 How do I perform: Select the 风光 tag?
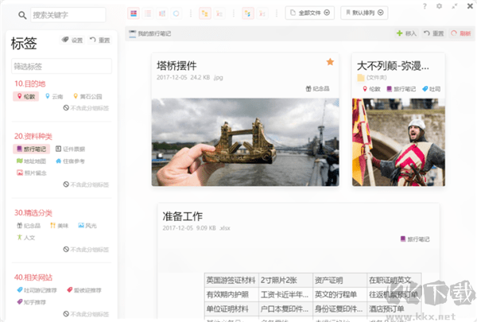click(x=86, y=226)
